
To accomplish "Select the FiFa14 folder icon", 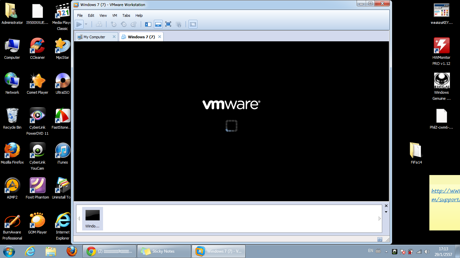I will [416, 154].
